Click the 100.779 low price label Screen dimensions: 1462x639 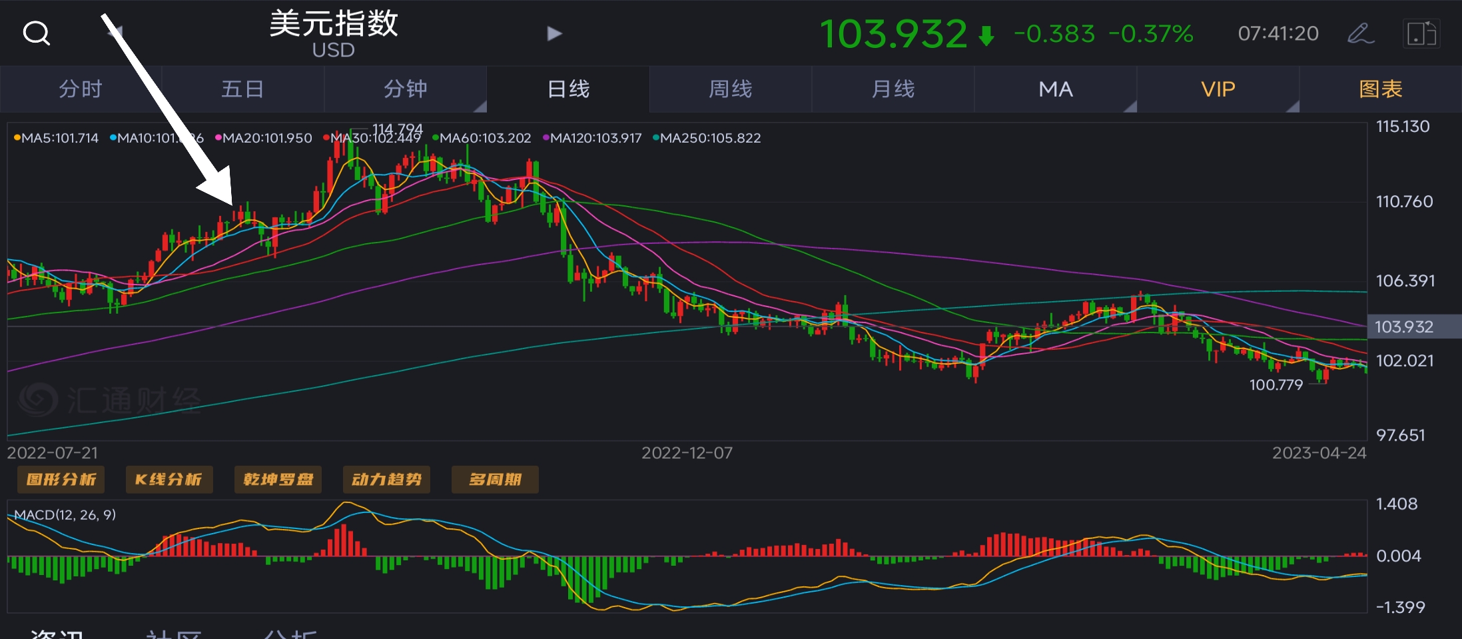[1276, 384]
